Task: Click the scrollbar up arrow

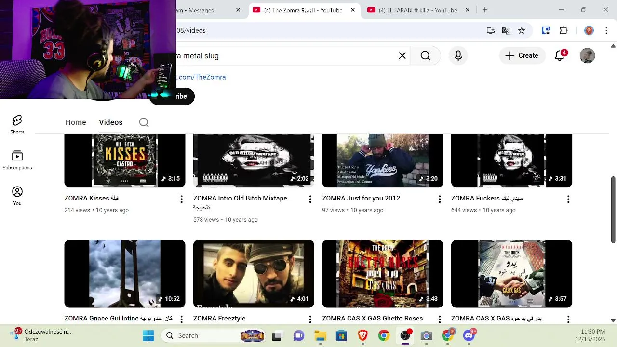Action: (x=613, y=46)
